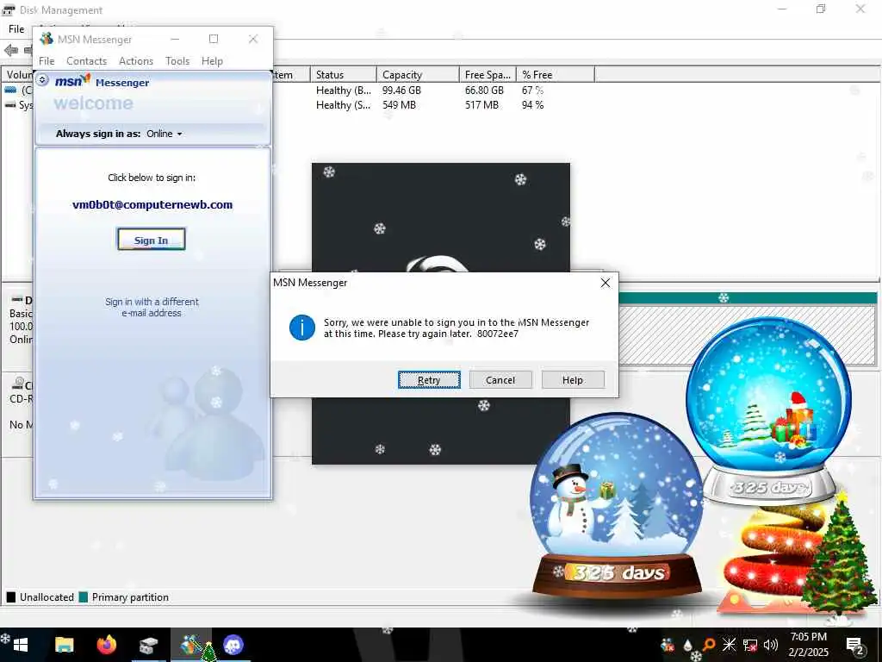Click the snowflake tray icon
This screenshot has height=662, width=882.
coord(729,645)
